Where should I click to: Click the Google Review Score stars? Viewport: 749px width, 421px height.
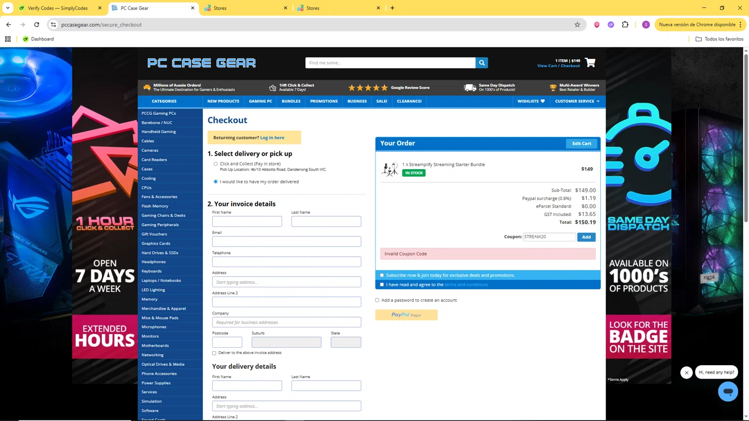[368, 88]
